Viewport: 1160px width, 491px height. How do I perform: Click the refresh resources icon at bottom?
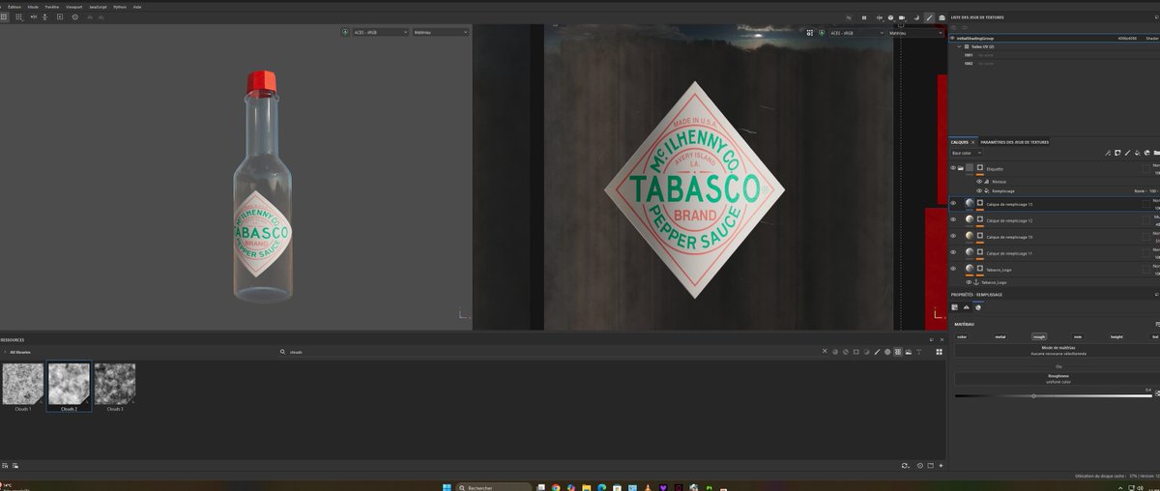(905, 465)
